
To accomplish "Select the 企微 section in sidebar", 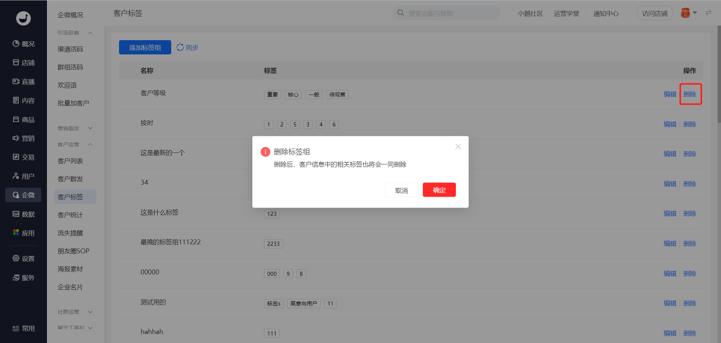I will (x=23, y=195).
